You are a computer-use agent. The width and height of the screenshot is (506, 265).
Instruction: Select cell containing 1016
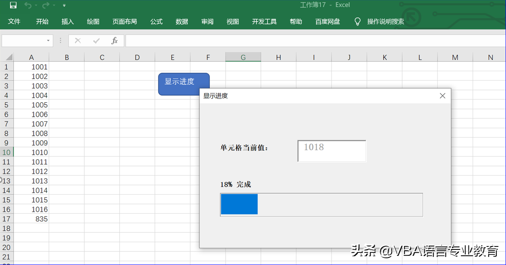point(32,209)
